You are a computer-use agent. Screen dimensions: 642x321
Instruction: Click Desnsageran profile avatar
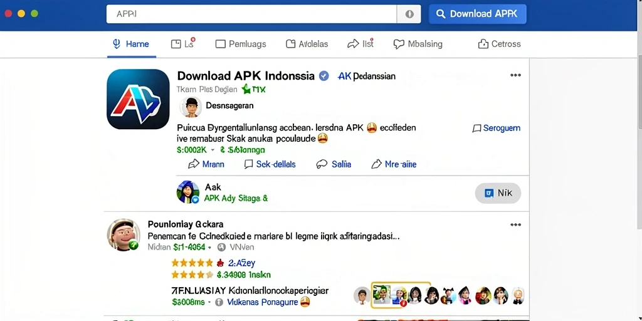click(x=191, y=107)
